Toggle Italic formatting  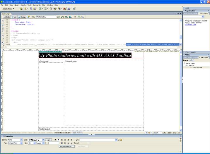pyautogui.click(x=58, y=140)
